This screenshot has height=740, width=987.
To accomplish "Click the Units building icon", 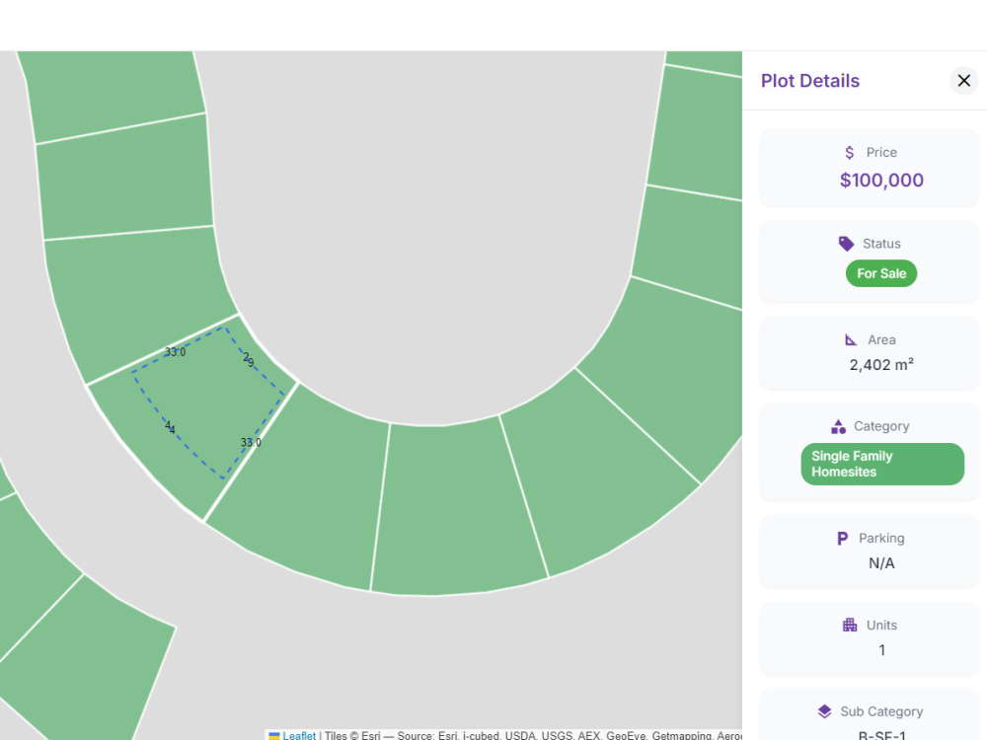I will [850, 625].
